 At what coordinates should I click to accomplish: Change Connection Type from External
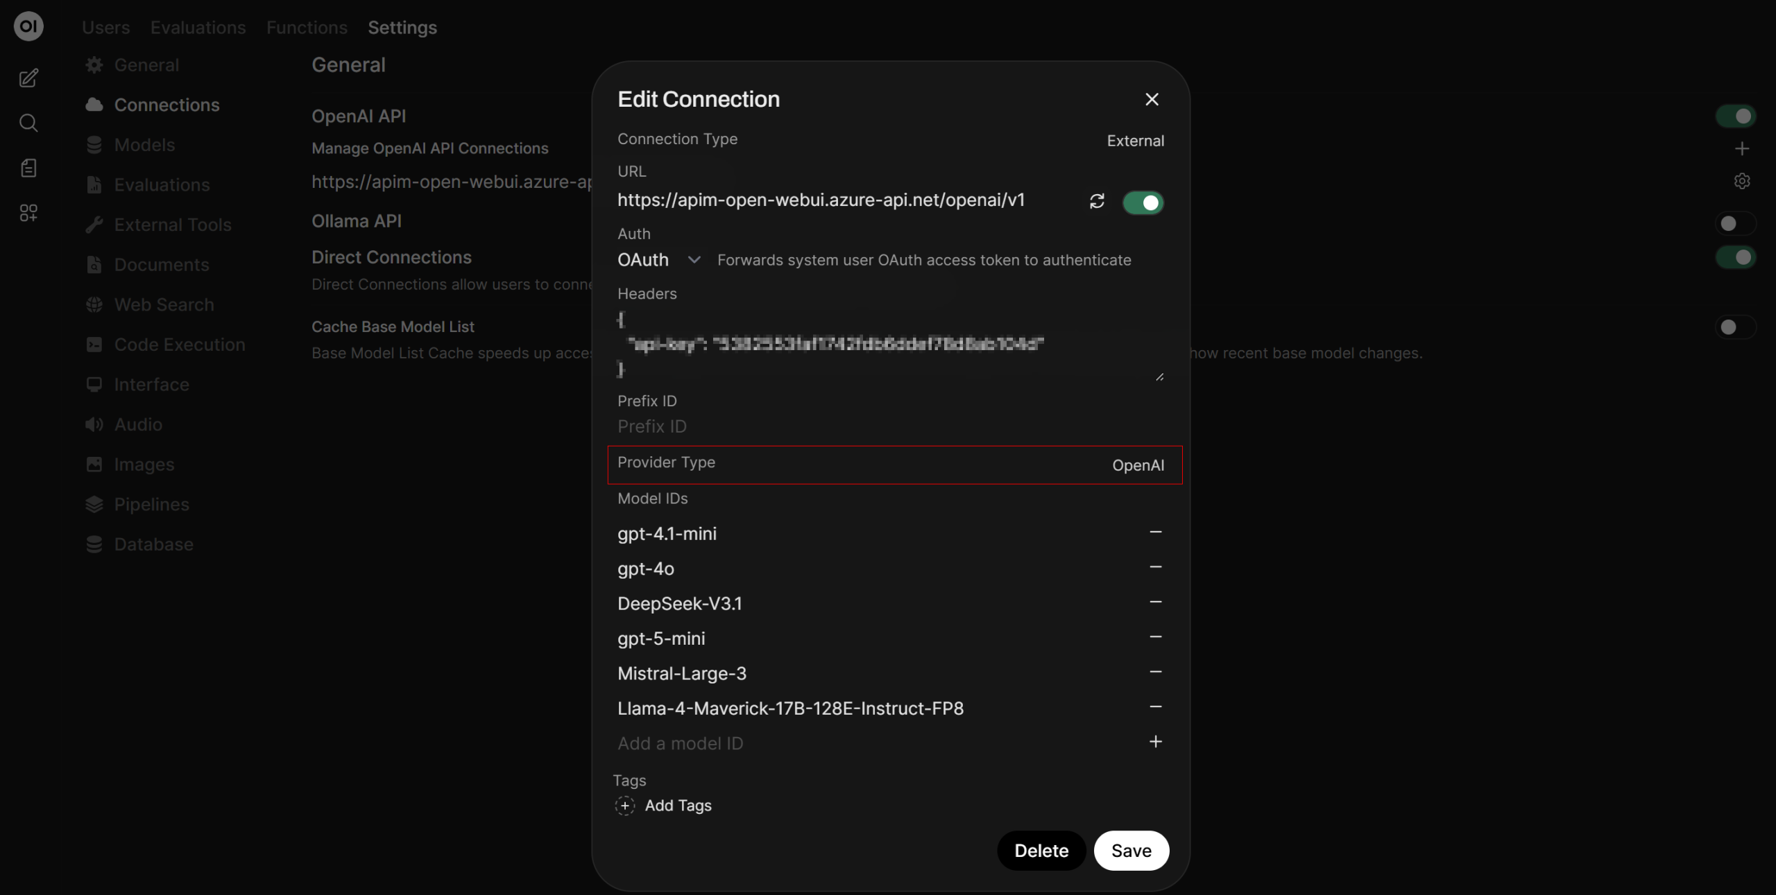[1135, 141]
